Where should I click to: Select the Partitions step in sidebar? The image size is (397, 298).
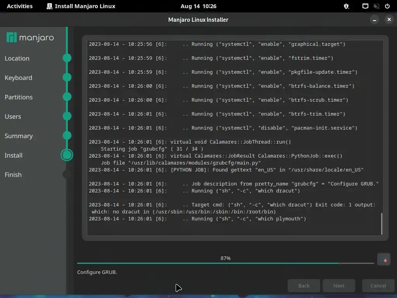pos(19,97)
